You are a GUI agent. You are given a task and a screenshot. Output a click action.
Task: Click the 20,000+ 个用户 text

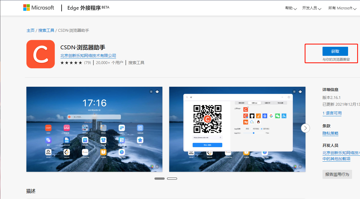coord(110,63)
